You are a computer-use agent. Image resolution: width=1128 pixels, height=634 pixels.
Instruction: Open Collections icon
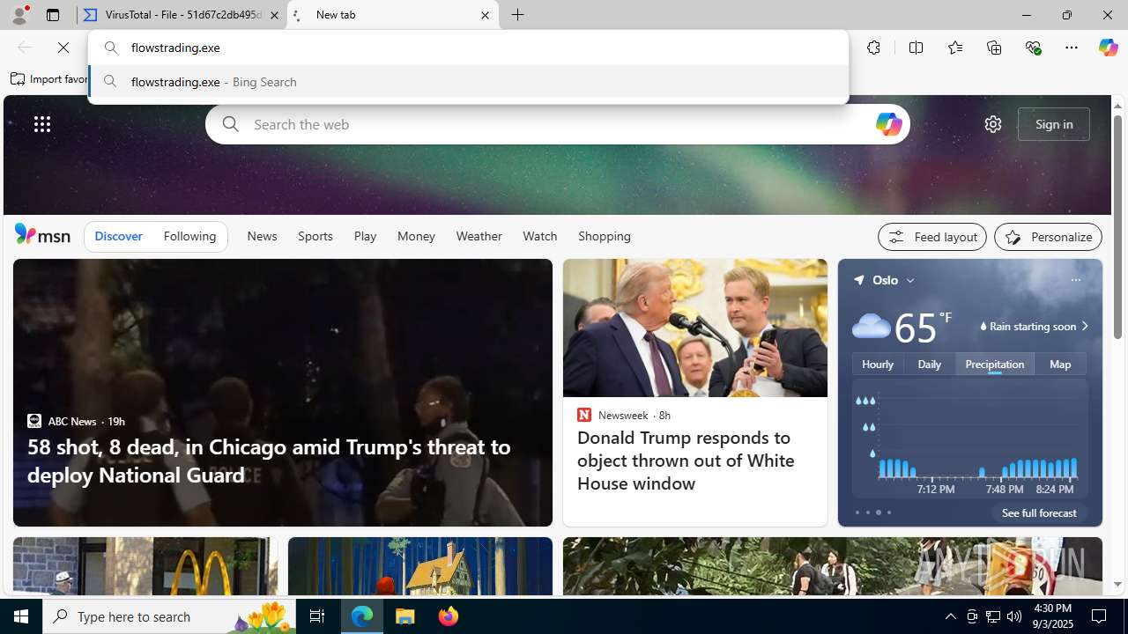994,48
